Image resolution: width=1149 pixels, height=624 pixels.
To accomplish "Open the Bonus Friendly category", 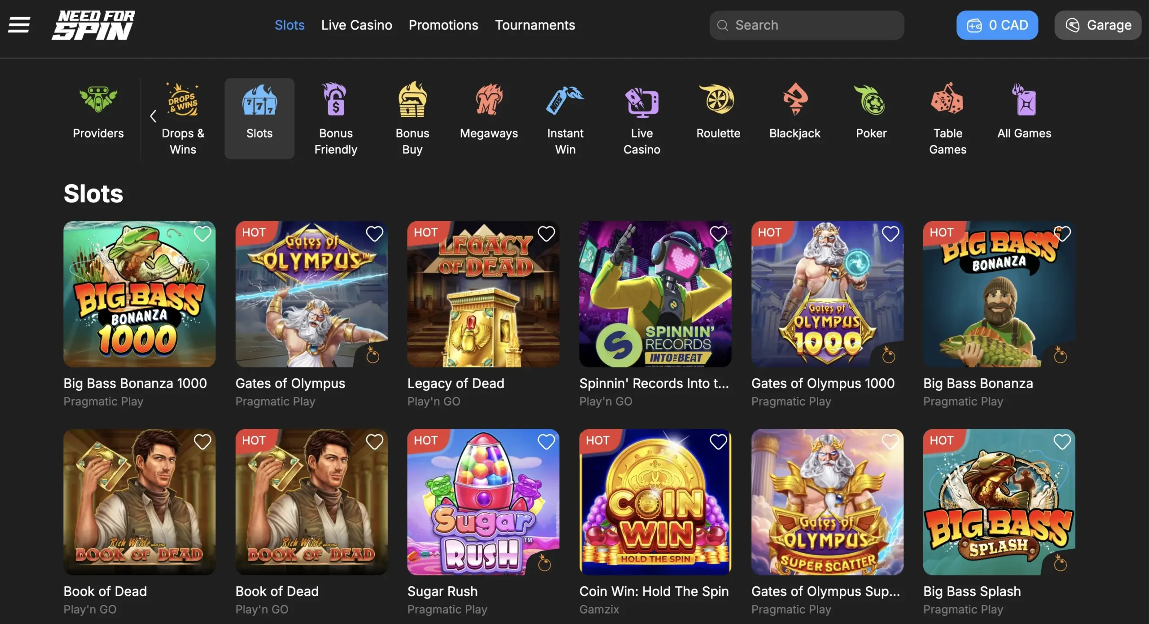I will click(336, 119).
